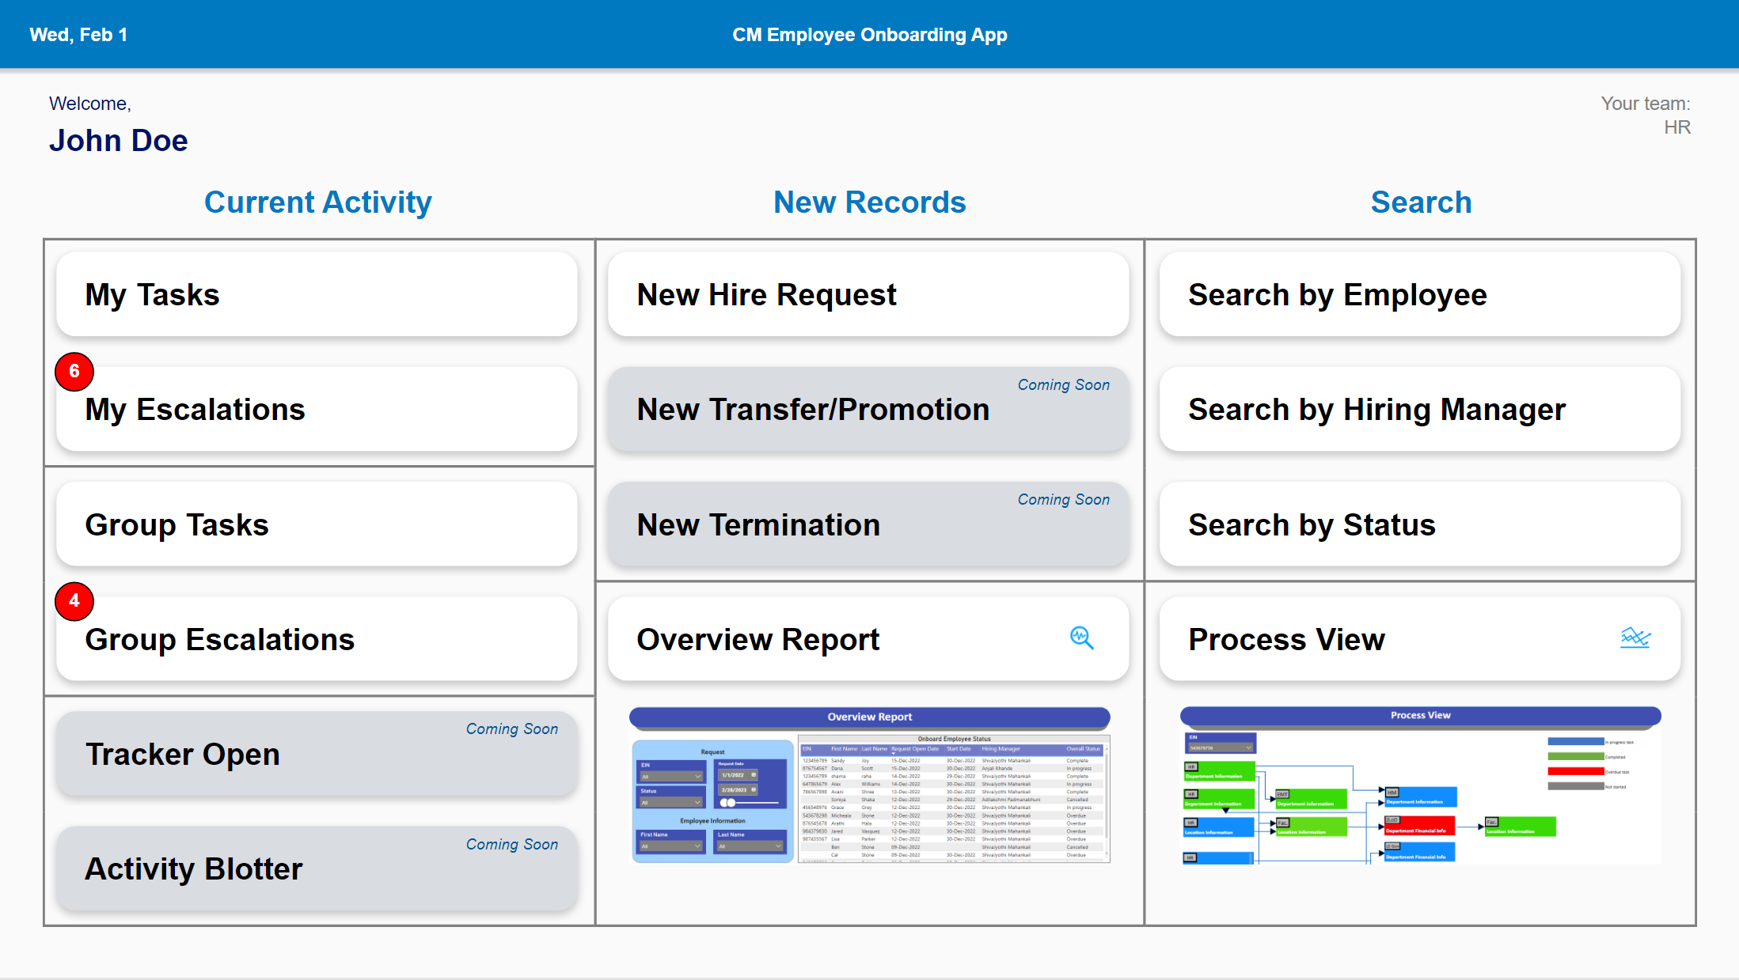Open Search by Employee
1739x980 pixels.
(x=1420, y=294)
